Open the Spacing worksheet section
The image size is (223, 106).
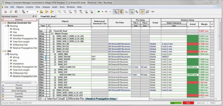[19, 88]
